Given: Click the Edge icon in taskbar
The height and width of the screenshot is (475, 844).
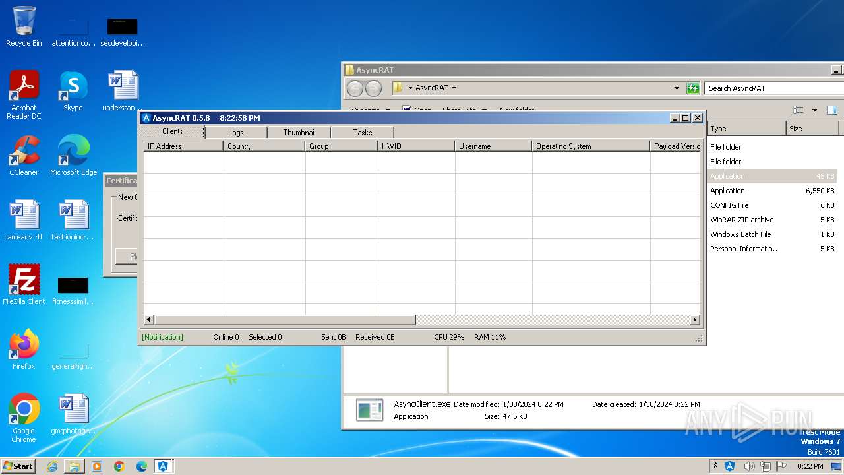Looking at the screenshot, I should coord(142,466).
